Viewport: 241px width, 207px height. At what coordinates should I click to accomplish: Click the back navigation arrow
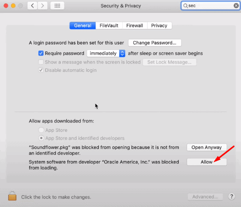32,6
